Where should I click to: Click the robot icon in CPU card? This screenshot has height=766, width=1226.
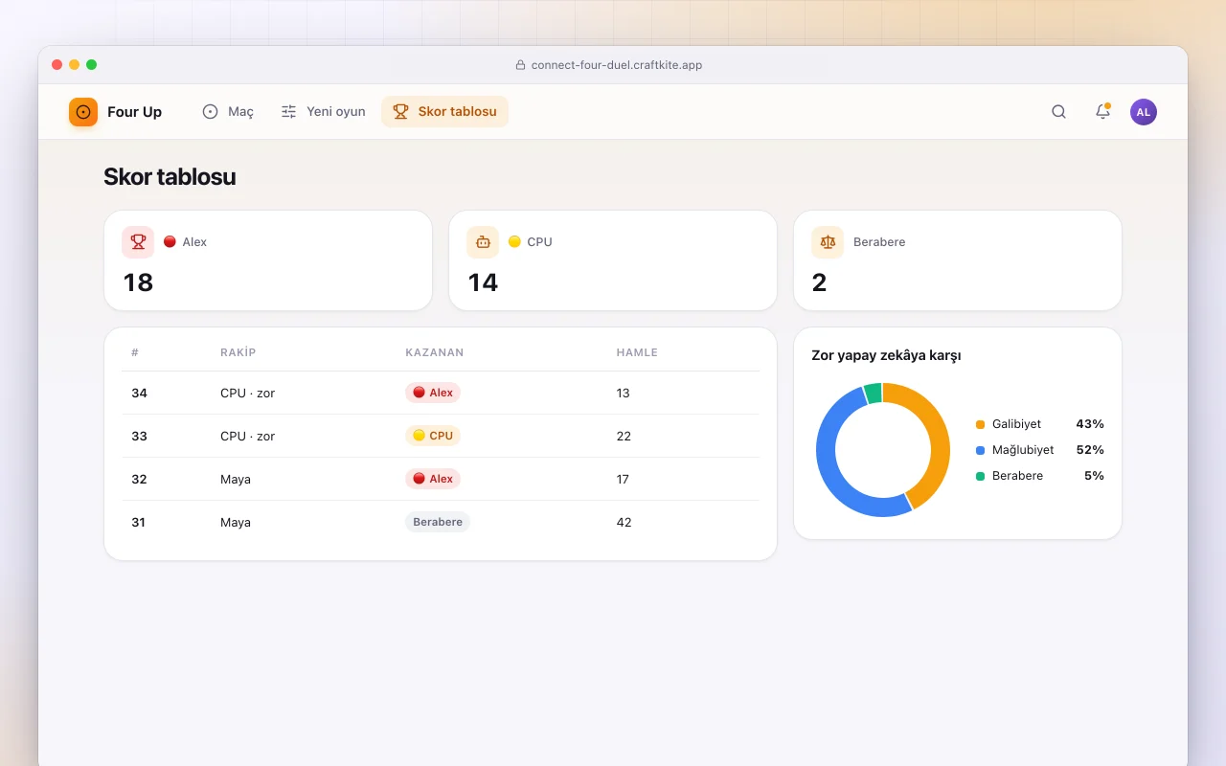click(x=483, y=242)
